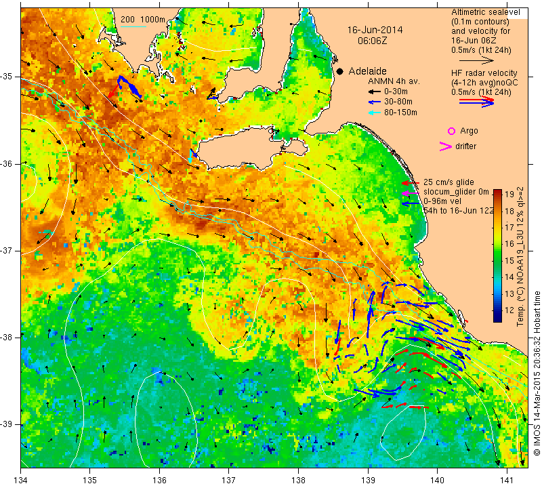Click the blue 30-80m ANMN legend arrow
The height and width of the screenshot is (488, 542).
(x=375, y=102)
